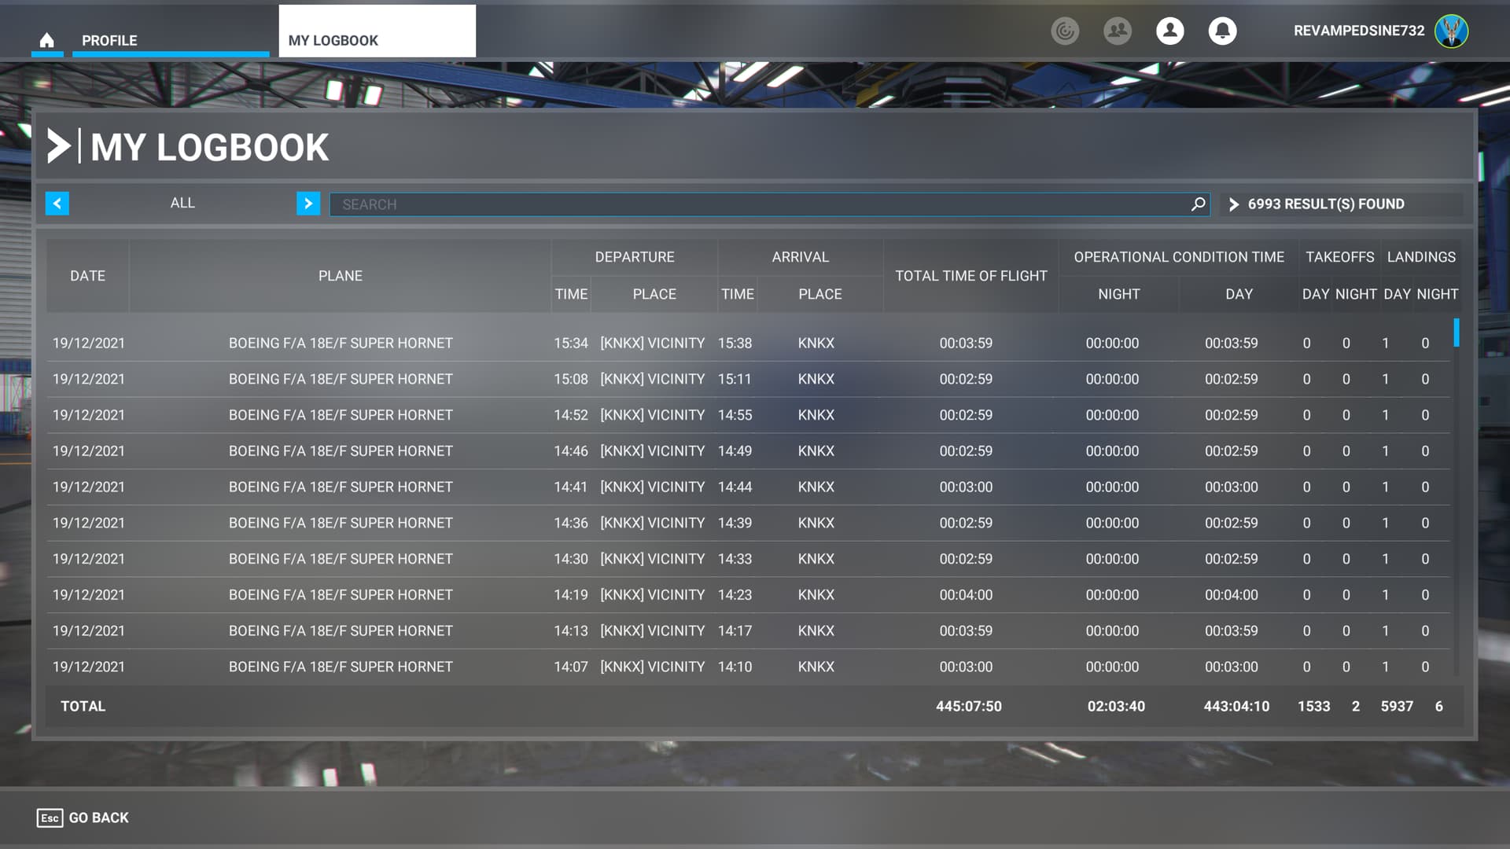The height and width of the screenshot is (849, 1510).
Task: Click the search magnifier icon
Action: pos(1197,204)
